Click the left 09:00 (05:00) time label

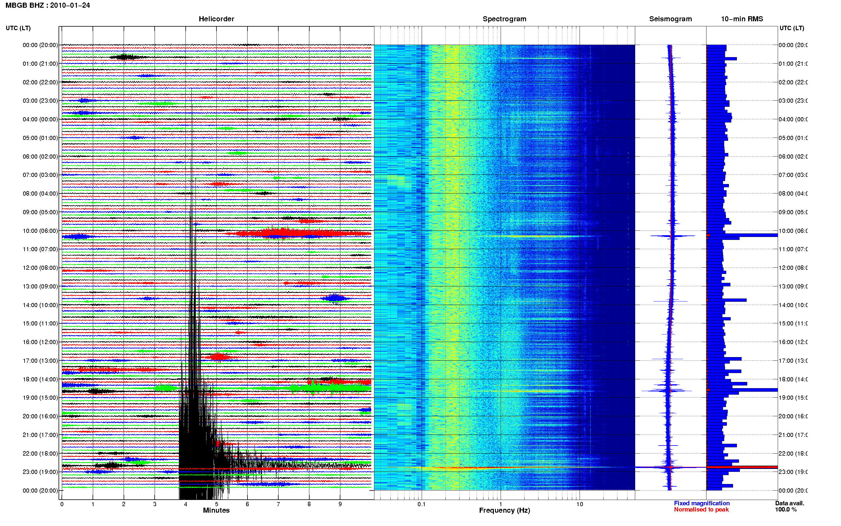pos(40,212)
